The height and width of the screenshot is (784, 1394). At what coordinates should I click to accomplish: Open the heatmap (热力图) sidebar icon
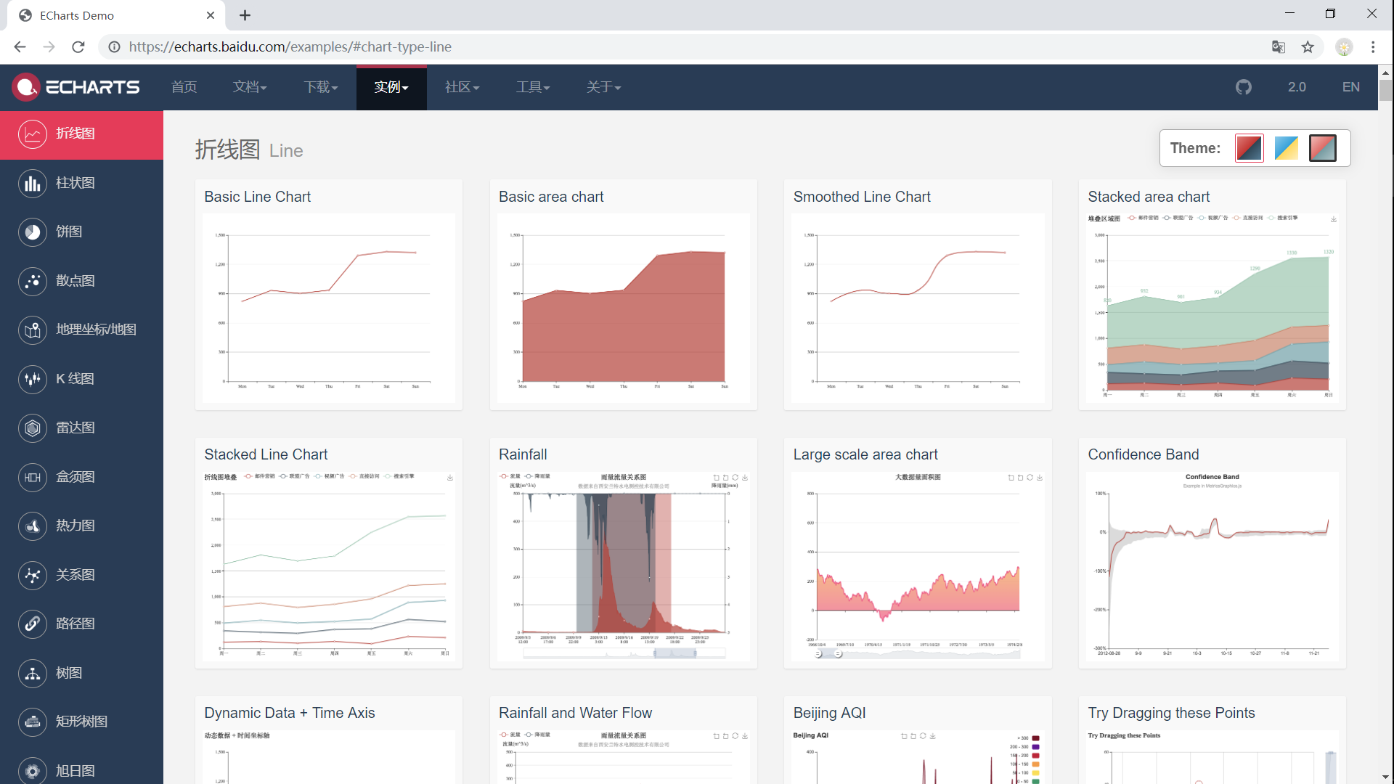pos(32,526)
